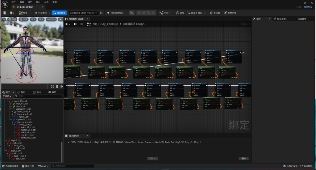Save the asset with the floppy disk icon
This screenshot has height=170, width=316.
[x=5, y=13]
